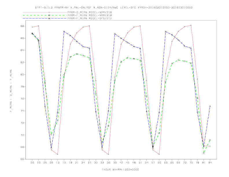Image resolution: width=229 pixels, height=177 pixels.
Task: Click the green dashed line sample in legend
Action: (45, 15)
